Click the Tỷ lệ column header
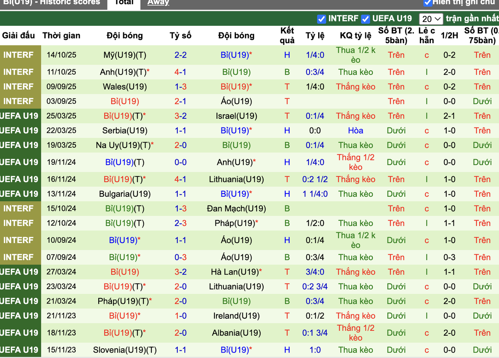 coord(315,35)
